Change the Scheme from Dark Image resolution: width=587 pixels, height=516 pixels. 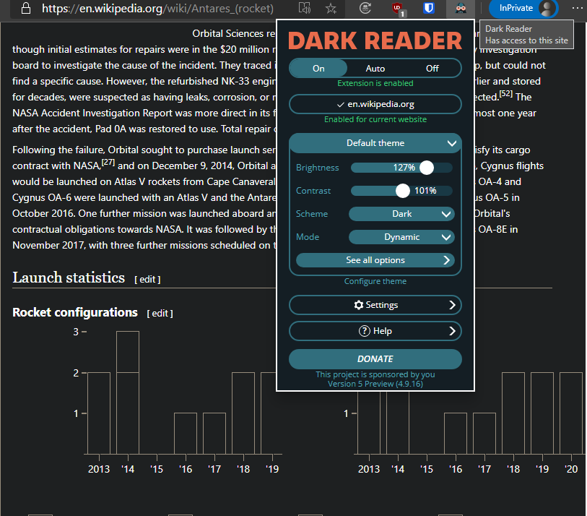(401, 213)
